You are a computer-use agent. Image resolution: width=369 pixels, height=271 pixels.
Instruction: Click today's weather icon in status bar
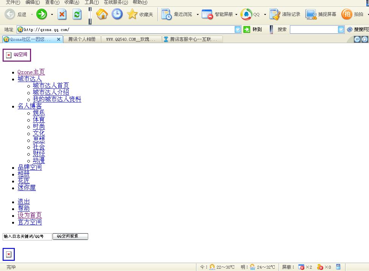(212, 267)
